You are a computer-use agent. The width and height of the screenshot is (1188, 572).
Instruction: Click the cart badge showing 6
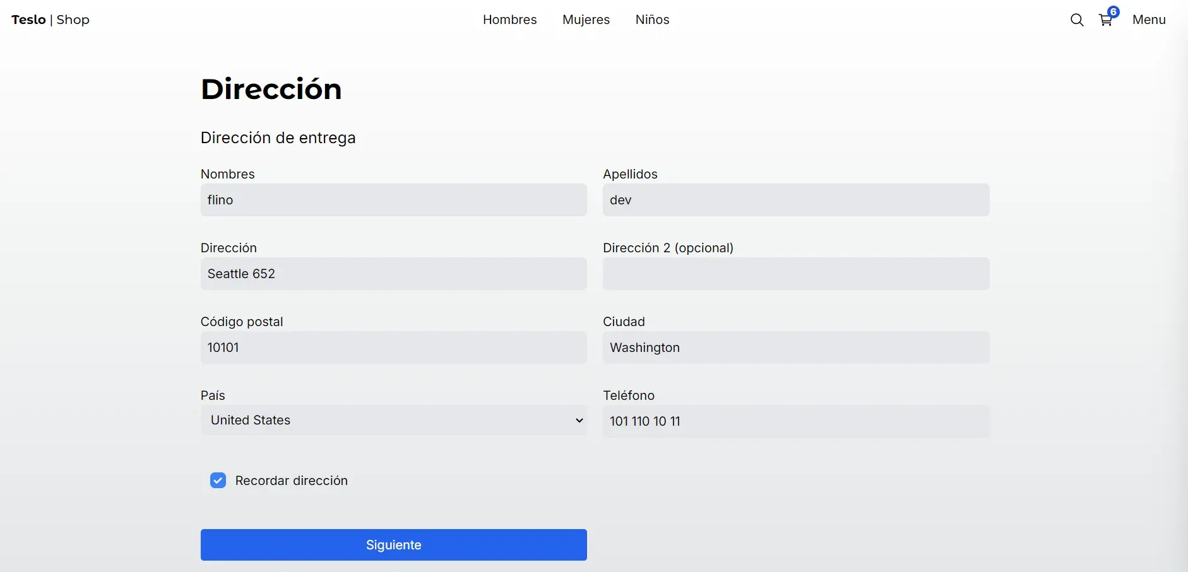click(x=1114, y=11)
